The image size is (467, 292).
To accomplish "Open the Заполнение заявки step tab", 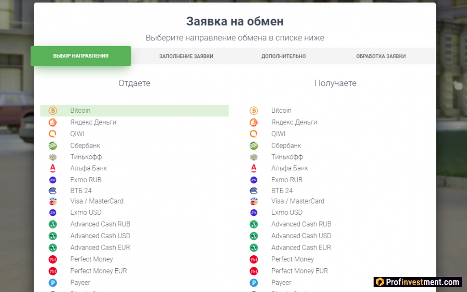I will click(186, 56).
